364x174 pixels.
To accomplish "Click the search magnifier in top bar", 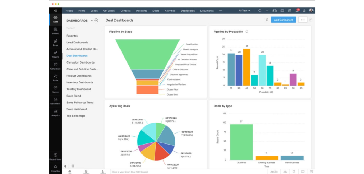I will pos(260,11).
